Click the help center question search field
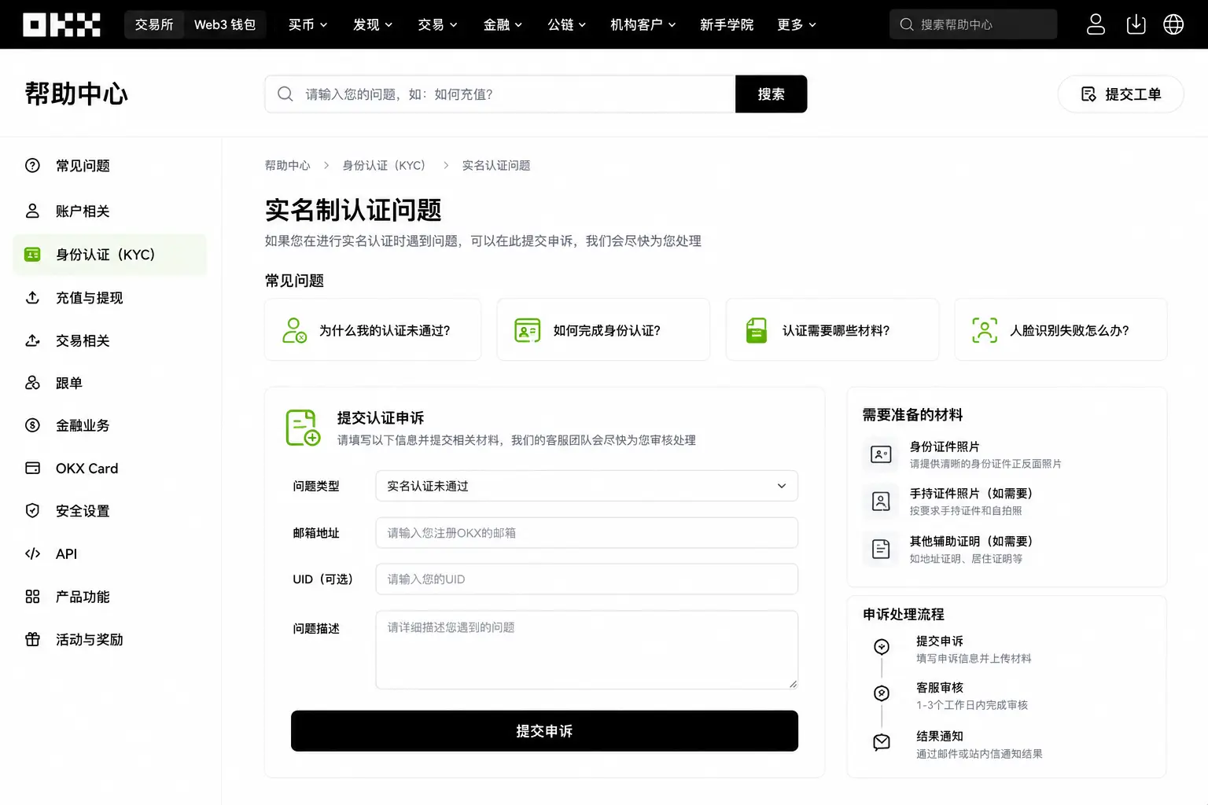This screenshot has height=805, width=1208. point(500,94)
